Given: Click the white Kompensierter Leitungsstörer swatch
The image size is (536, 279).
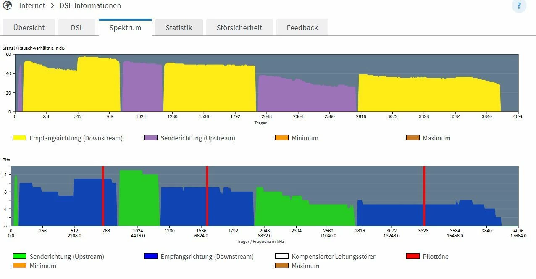Looking at the screenshot, I should point(282,256).
